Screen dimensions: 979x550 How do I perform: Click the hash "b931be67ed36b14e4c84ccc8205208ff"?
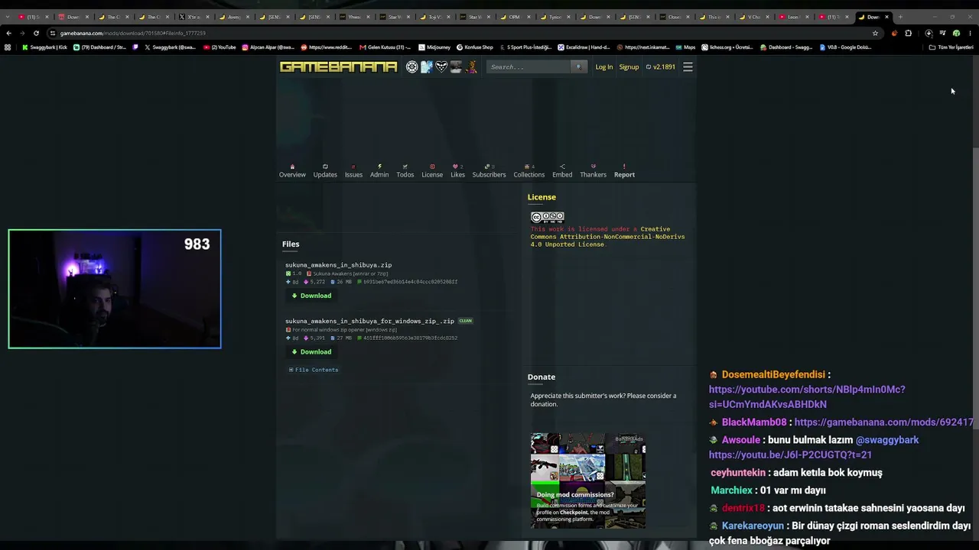click(x=410, y=282)
